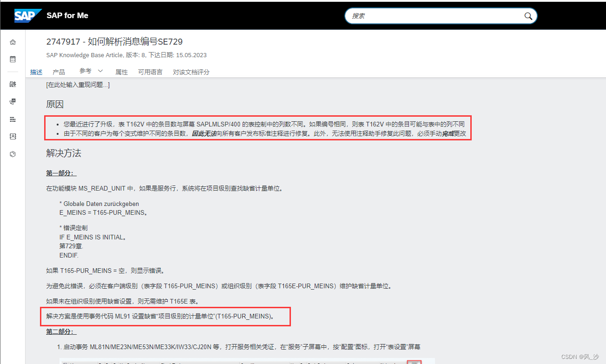Screen dimensions: 606x364
Task: Click the SAP for Me title
Action: click(67, 15)
